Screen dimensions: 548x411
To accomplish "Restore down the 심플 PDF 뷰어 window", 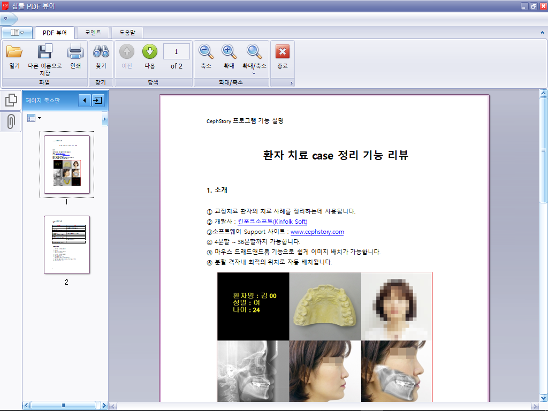I will tap(534, 6).
